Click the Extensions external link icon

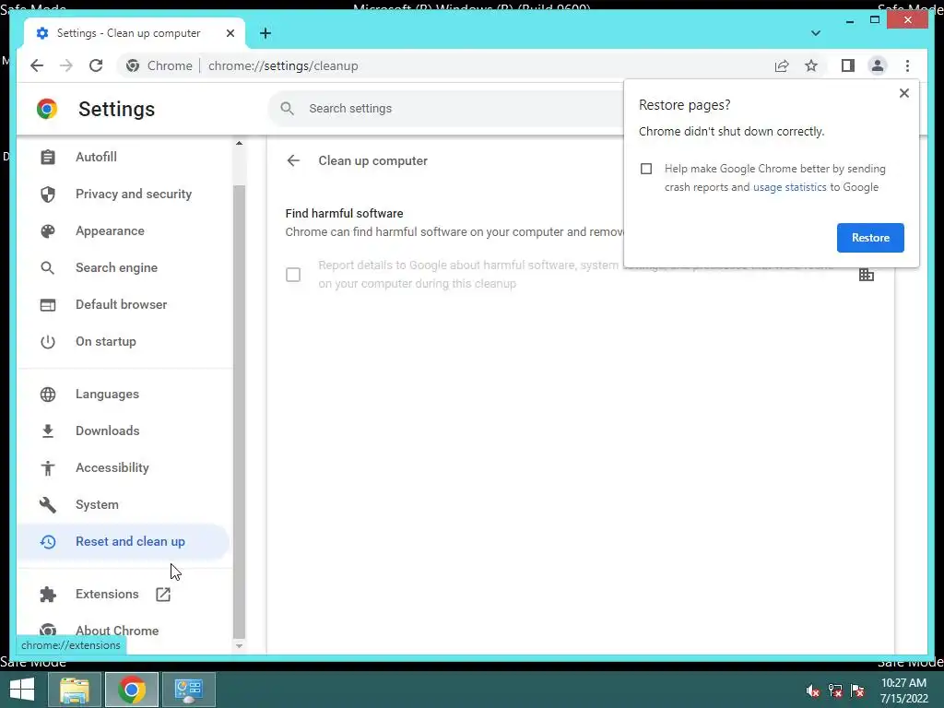click(x=163, y=595)
